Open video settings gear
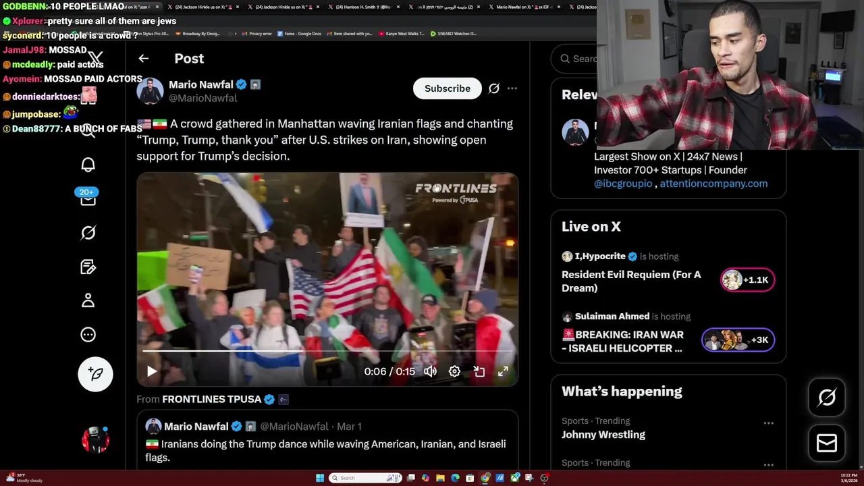 (454, 371)
